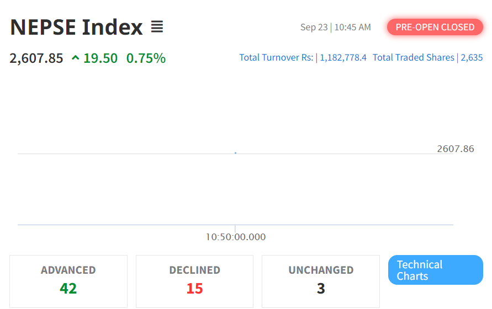
Task: Click the turnover amount 1,182,778.4
Action: point(343,57)
